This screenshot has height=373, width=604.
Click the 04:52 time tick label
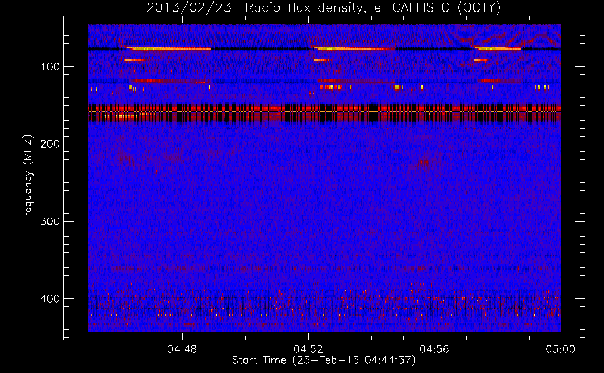[308, 350]
